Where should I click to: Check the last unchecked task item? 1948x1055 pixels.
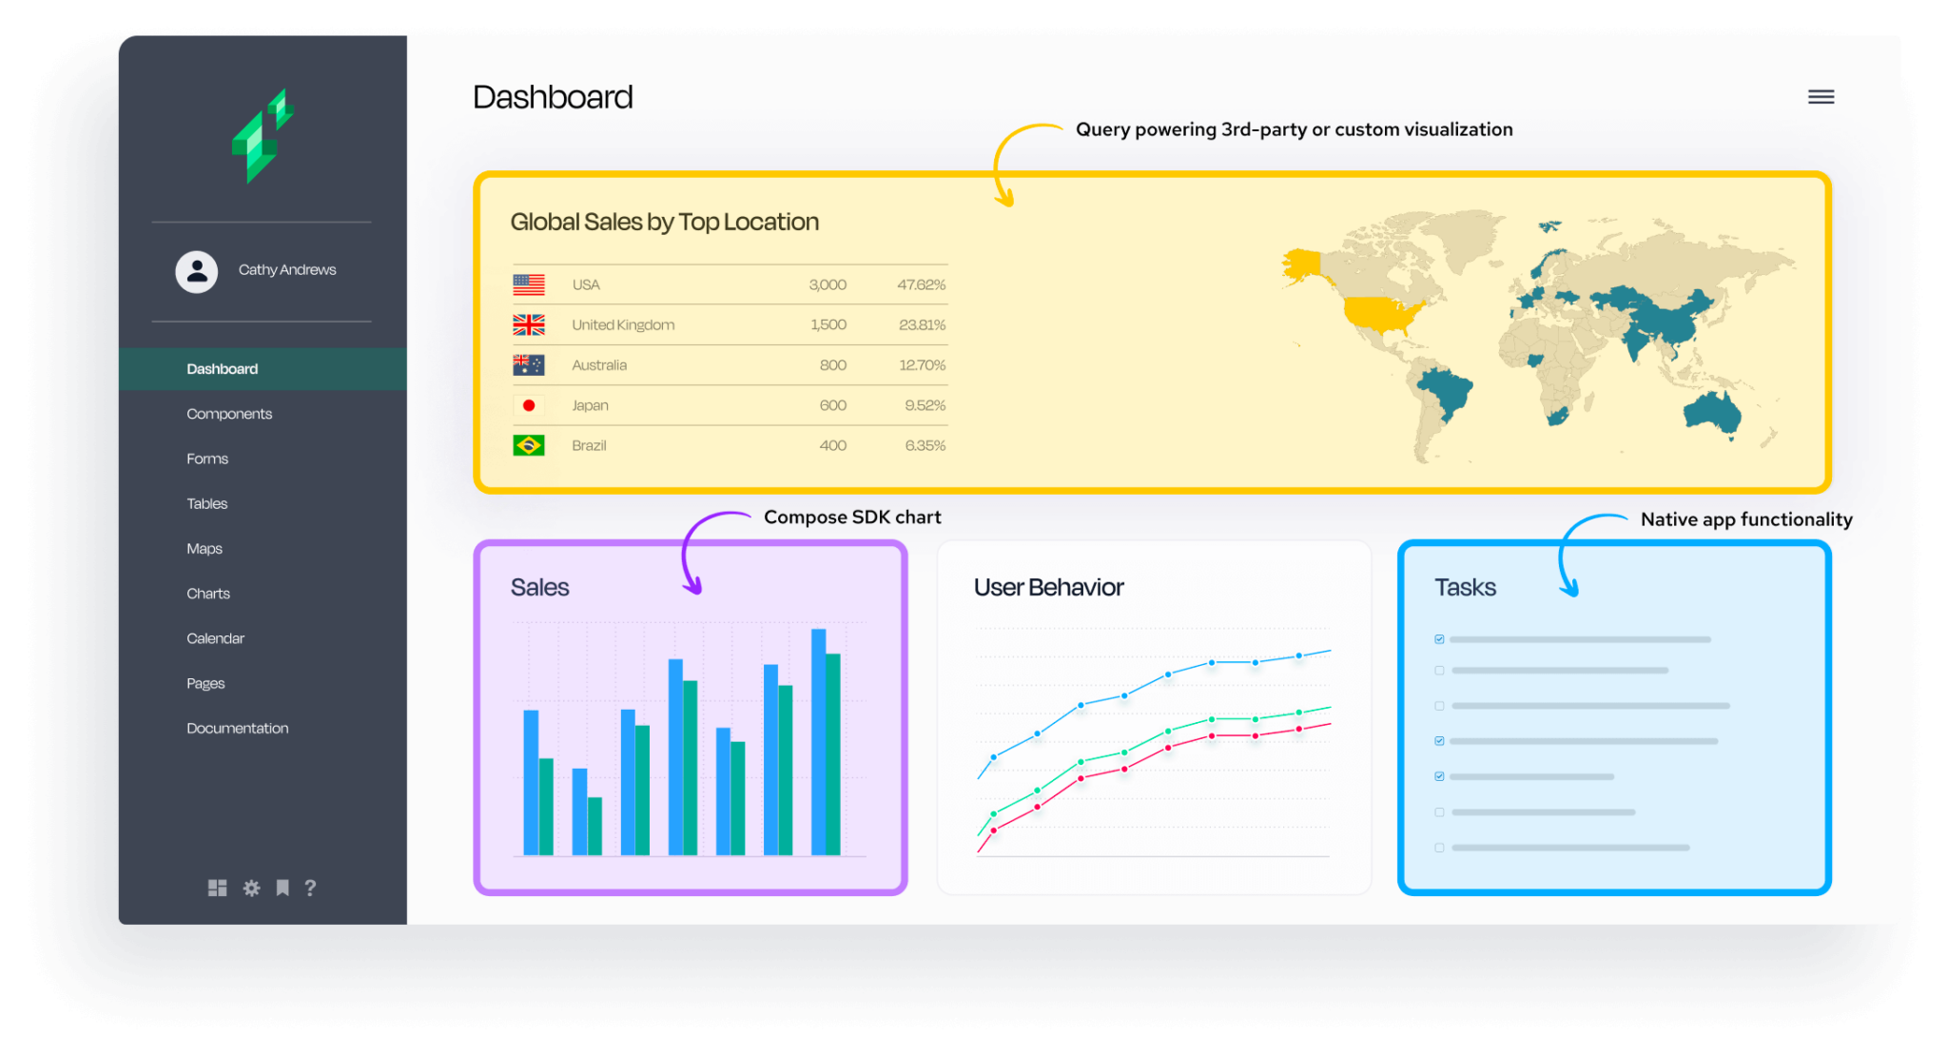point(1439,846)
